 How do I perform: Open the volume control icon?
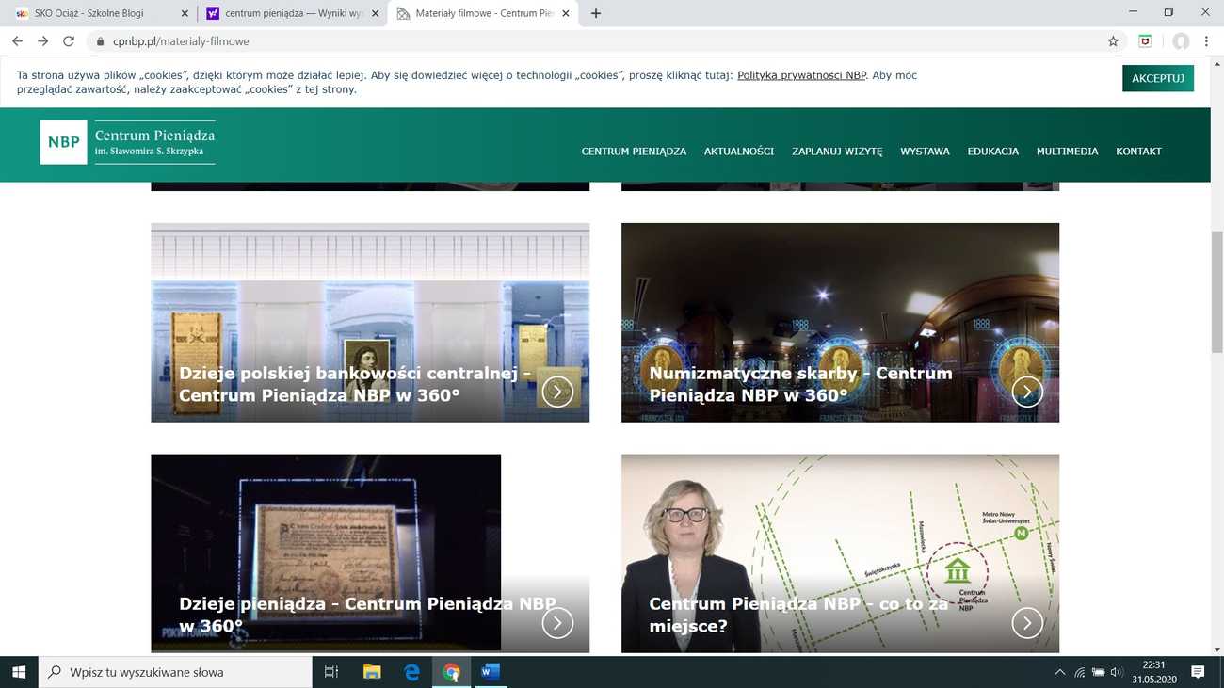pos(1117,672)
